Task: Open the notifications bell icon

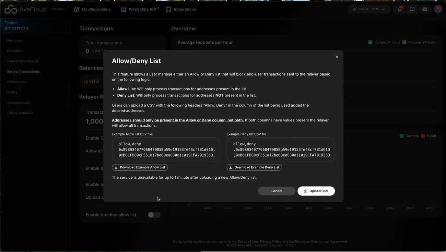Action: tap(400, 9)
